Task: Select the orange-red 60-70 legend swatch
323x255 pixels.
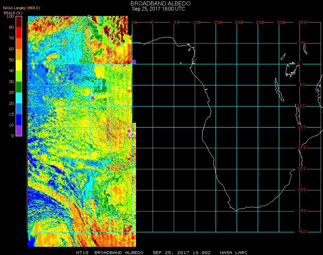Action: (x=19, y=44)
